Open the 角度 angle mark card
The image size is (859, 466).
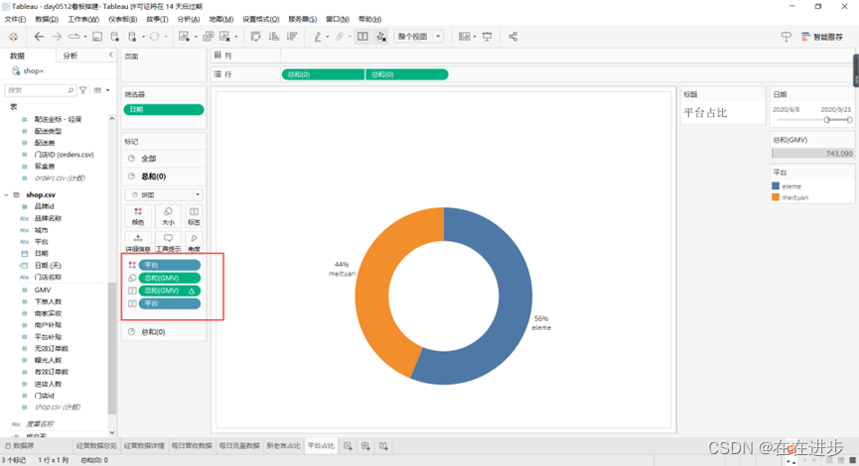[194, 243]
